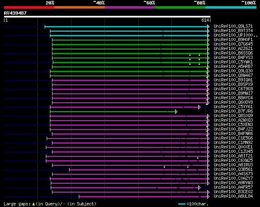Select the UniRef100_A8UL84 label text
This screenshot has width=260, height=207.
tap(233, 196)
